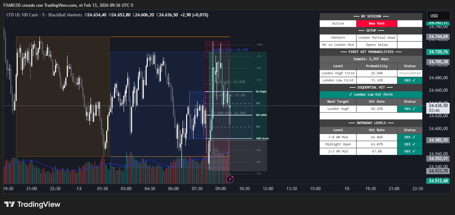Click the Hit status for London Low First
The height and width of the screenshot is (215, 455).
pyautogui.click(x=409, y=80)
